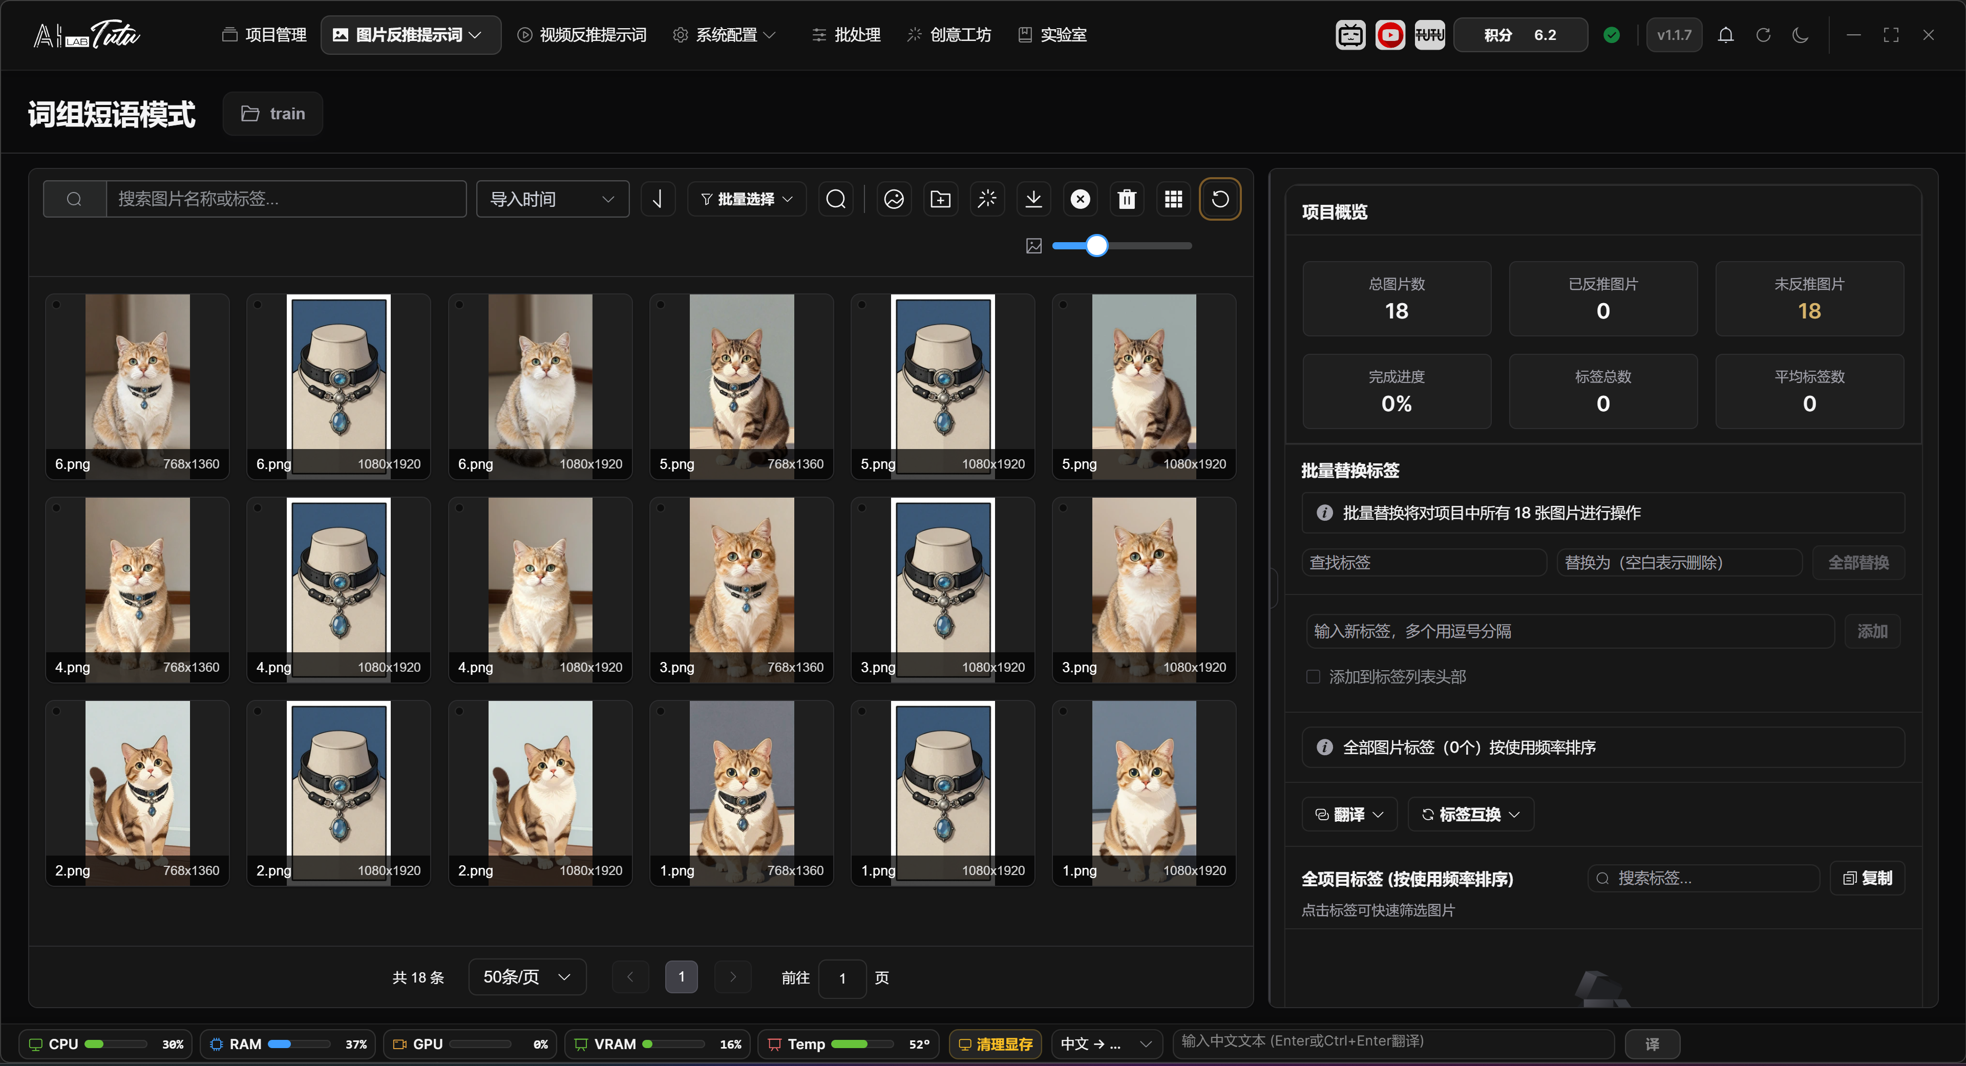Viewport: 1966px width, 1066px height.
Task: Open the 批量选择 dropdown
Action: click(747, 199)
